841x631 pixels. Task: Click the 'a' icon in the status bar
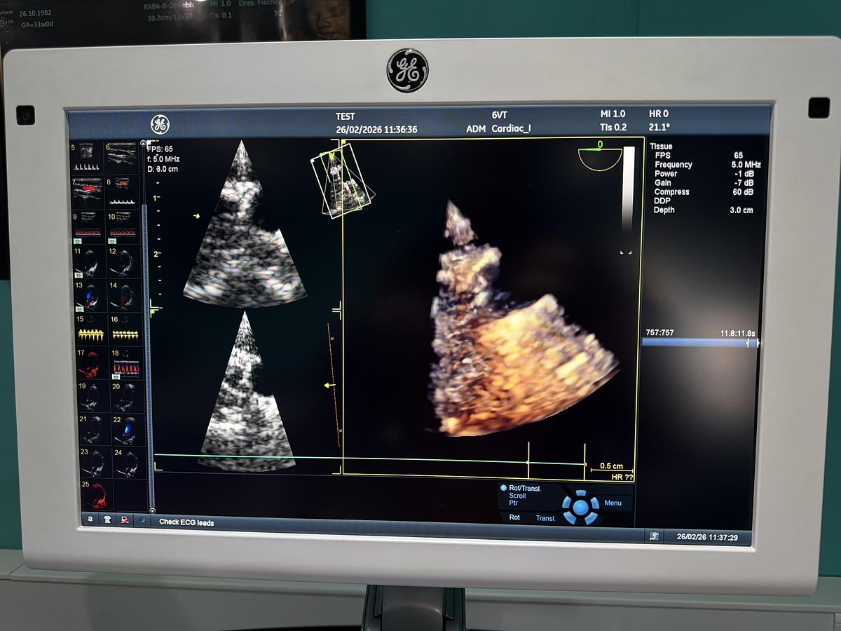click(90, 520)
